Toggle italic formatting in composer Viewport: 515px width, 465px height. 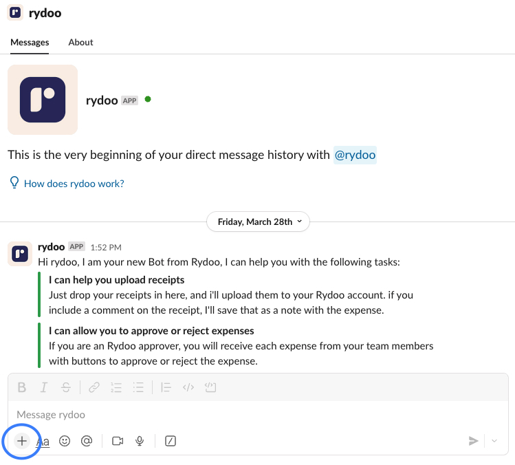tap(44, 387)
